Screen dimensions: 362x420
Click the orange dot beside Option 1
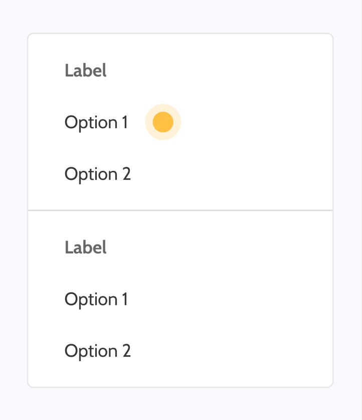coord(163,122)
